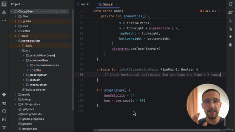Click the presenter webcam thumbnail

pos(208,105)
